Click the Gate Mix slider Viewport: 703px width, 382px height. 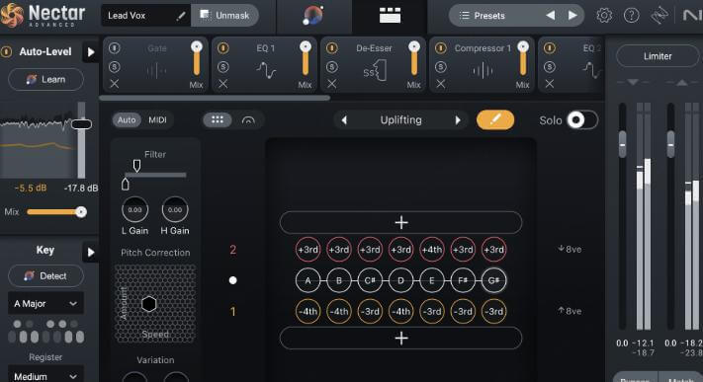tap(197, 58)
